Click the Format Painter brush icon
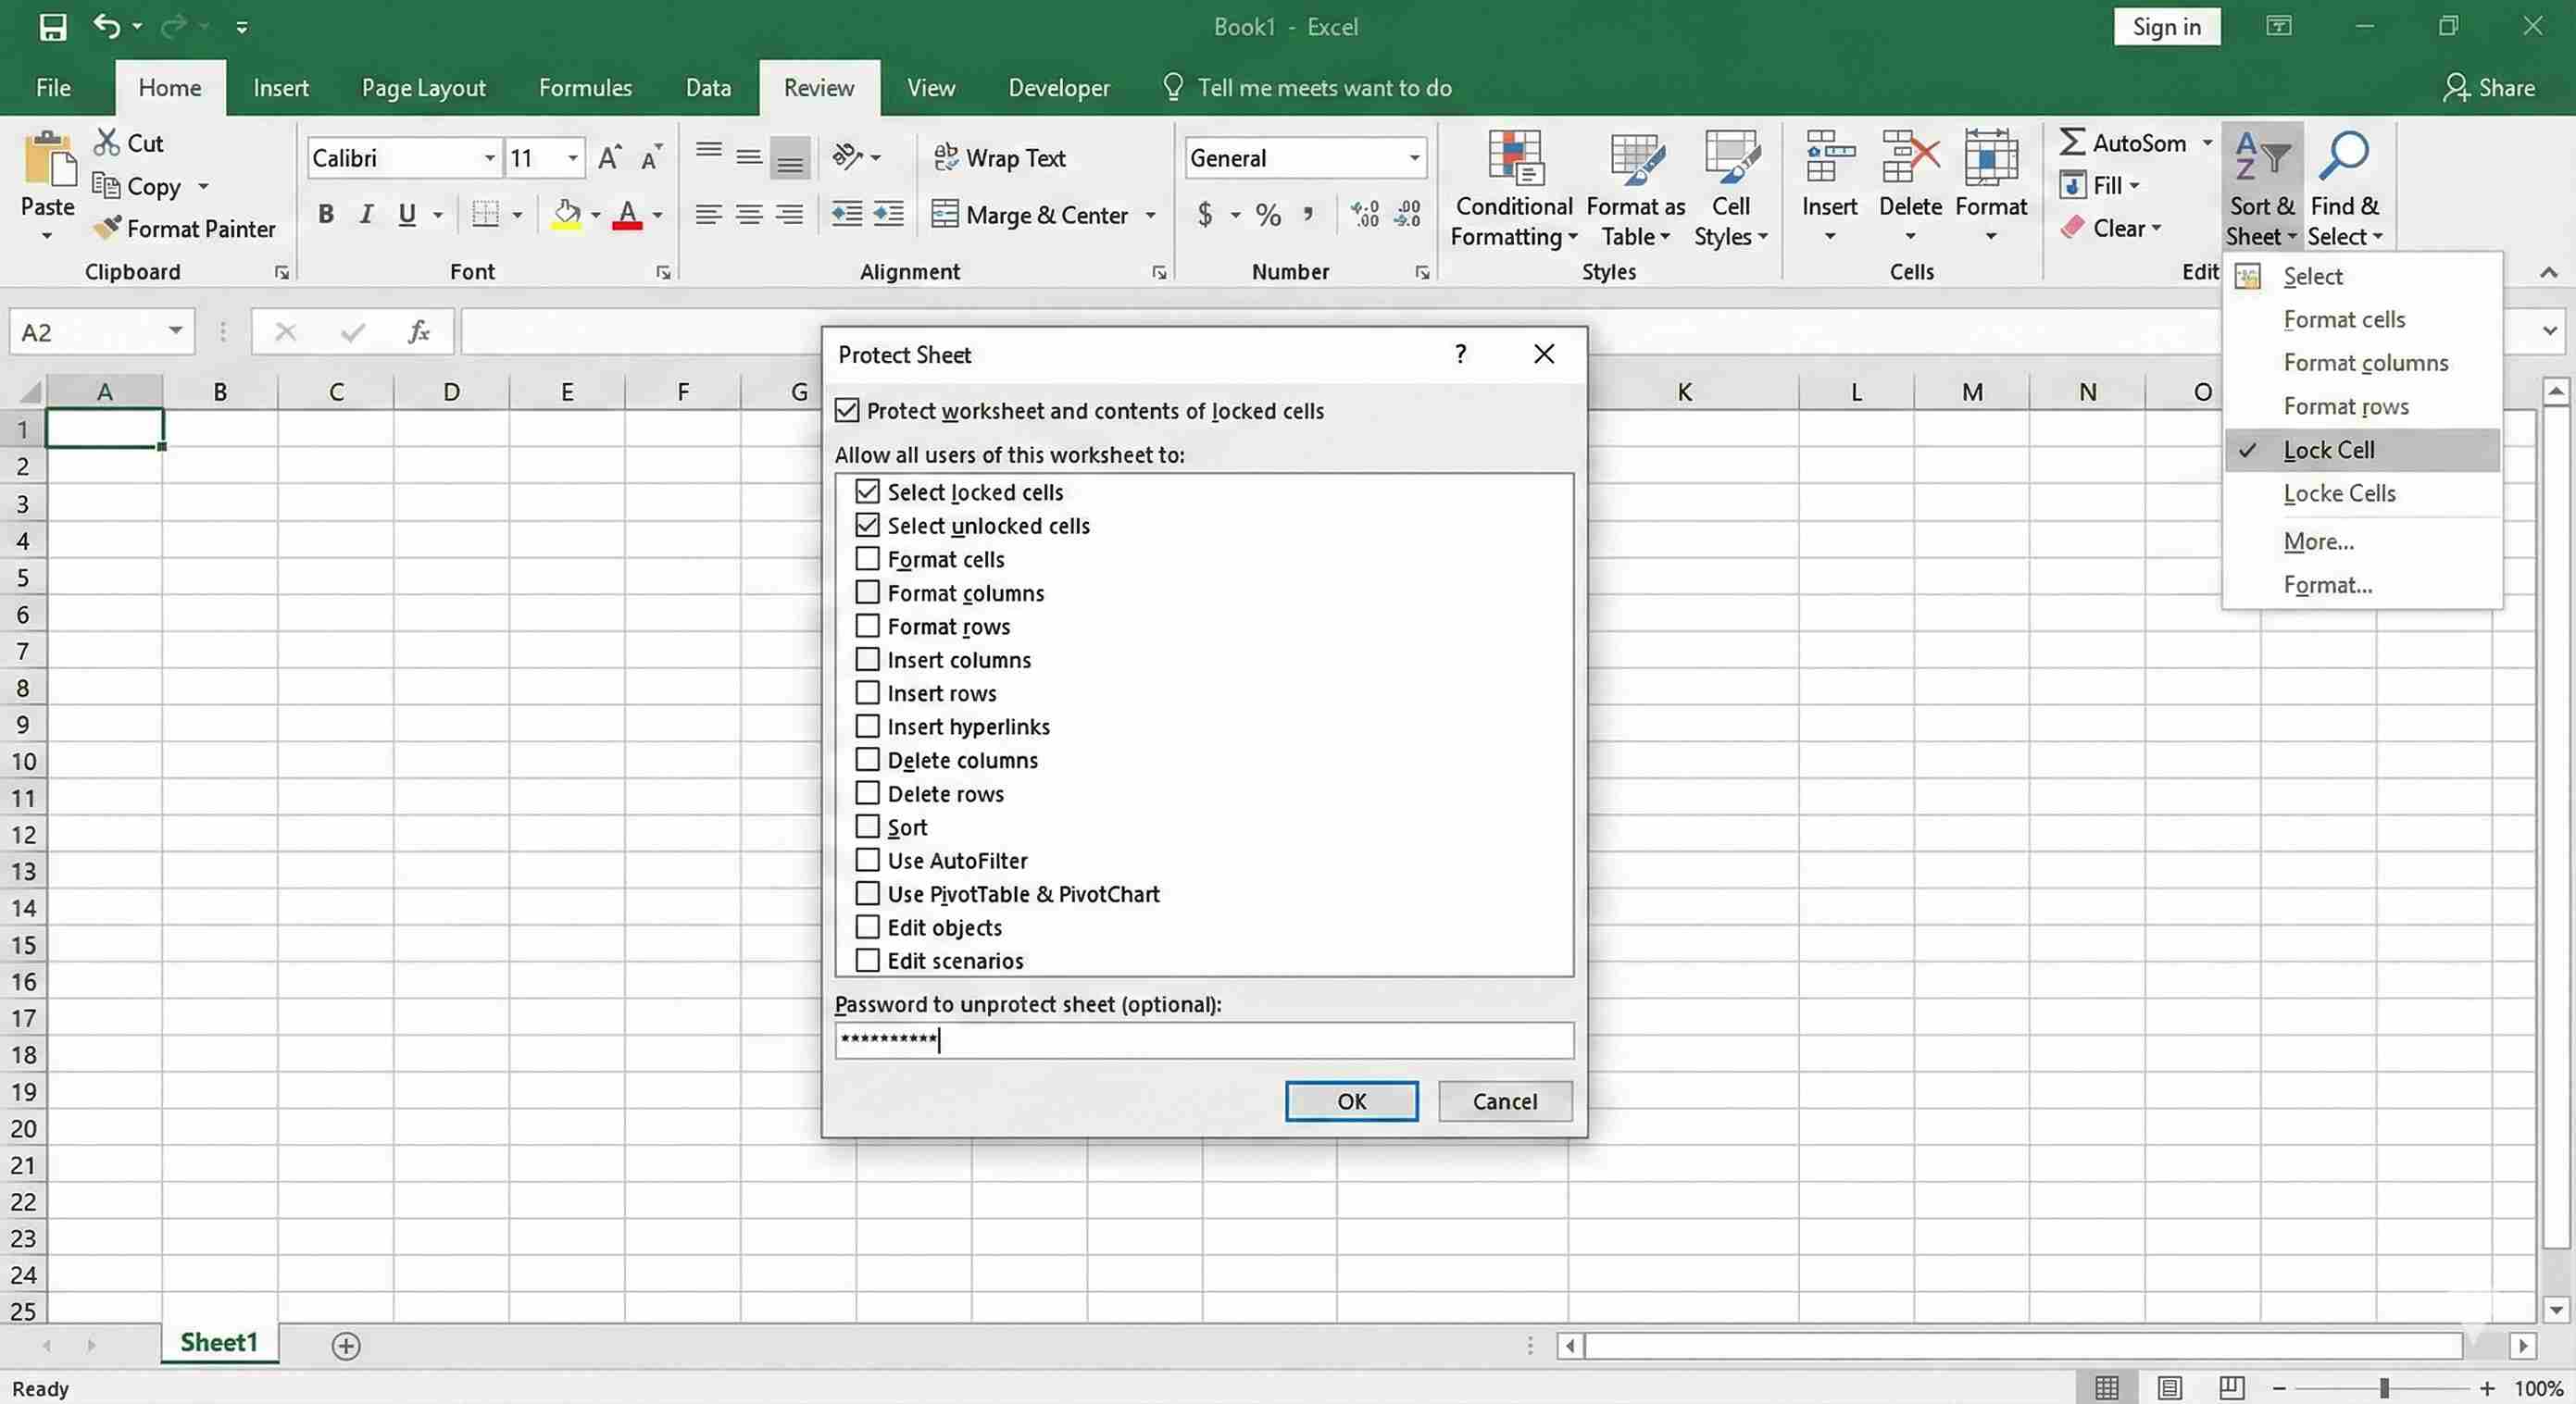 click(107, 229)
